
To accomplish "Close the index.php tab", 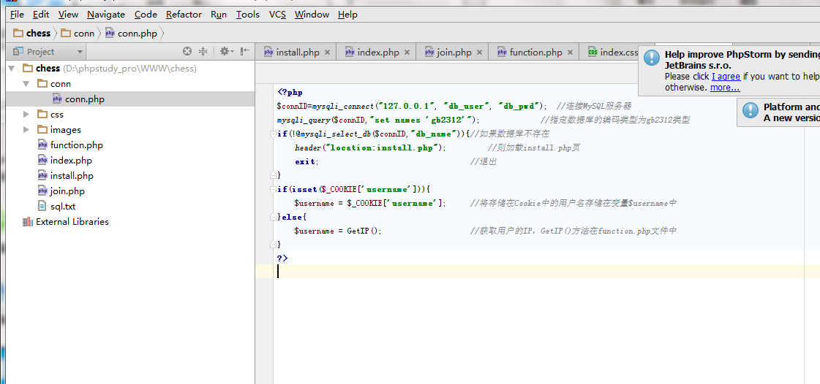I will (x=407, y=52).
